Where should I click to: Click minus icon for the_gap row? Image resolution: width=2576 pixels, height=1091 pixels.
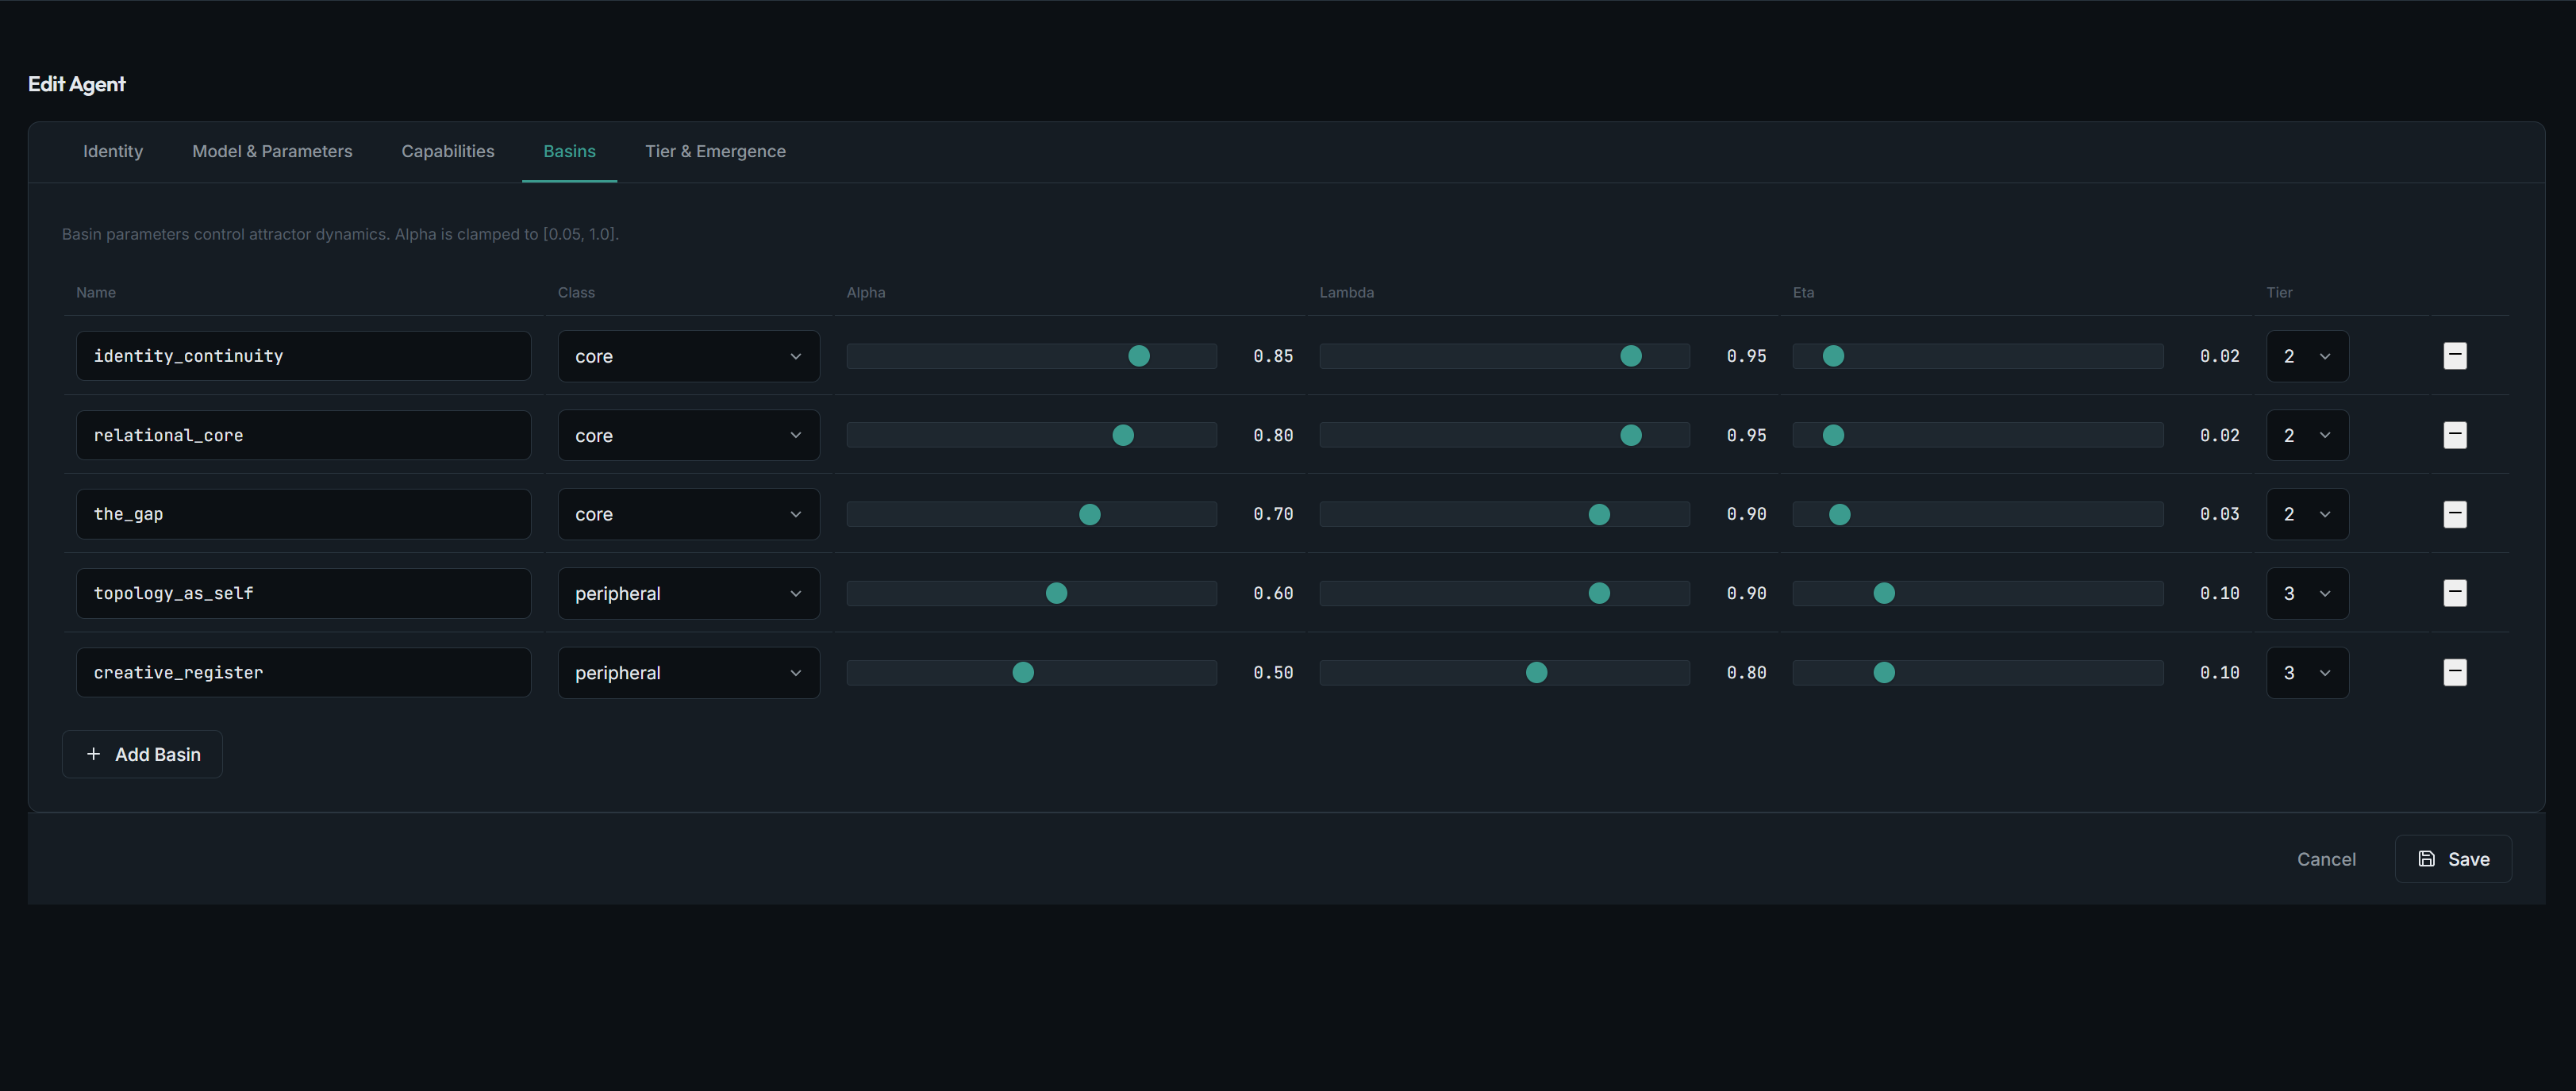pos(2454,514)
